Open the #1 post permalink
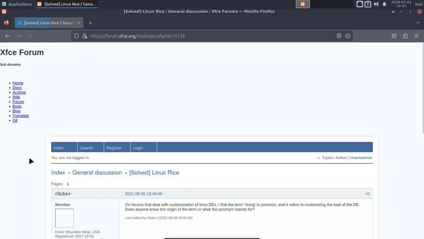The width and height of the screenshot is (424, 239). (x=368, y=194)
